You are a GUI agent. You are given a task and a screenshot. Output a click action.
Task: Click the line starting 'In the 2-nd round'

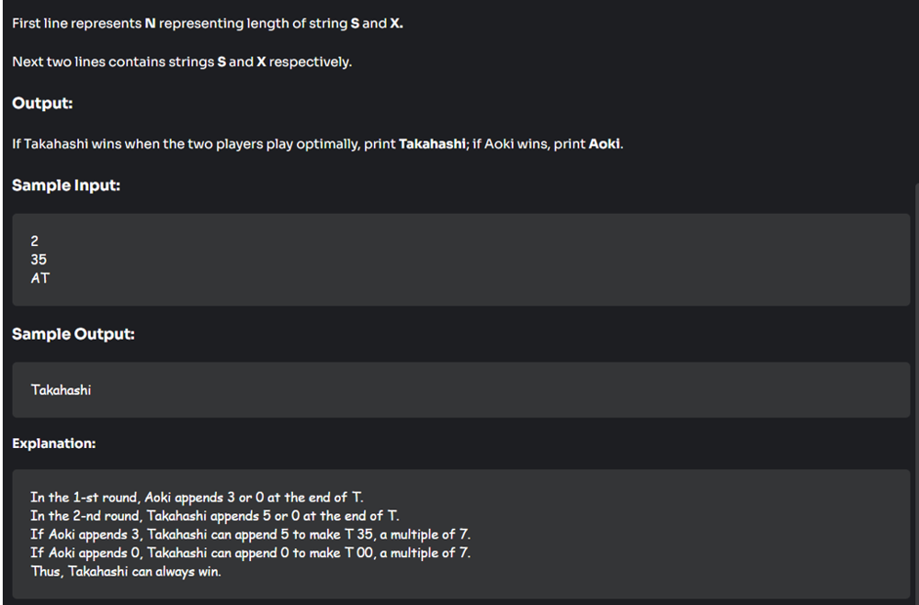[214, 516]
